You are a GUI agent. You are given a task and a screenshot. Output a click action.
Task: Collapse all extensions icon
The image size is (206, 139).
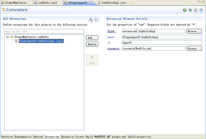[x=96, y=20]
